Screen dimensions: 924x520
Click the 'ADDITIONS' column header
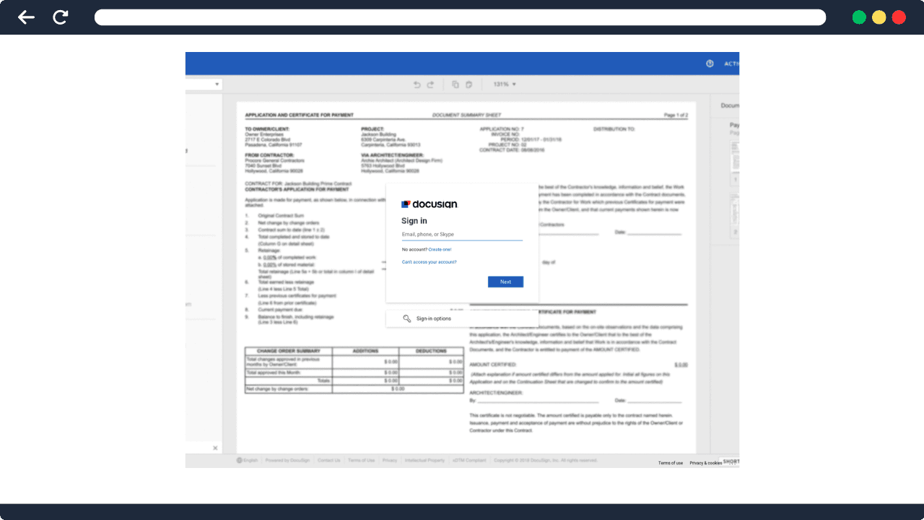pos(365,351)
